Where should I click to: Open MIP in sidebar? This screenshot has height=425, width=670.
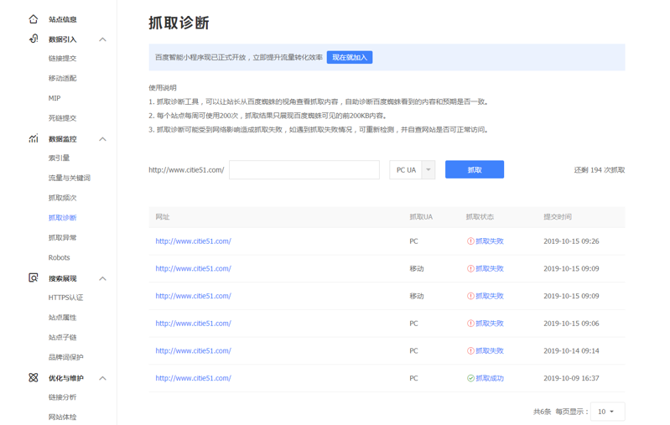coord(55,98)
